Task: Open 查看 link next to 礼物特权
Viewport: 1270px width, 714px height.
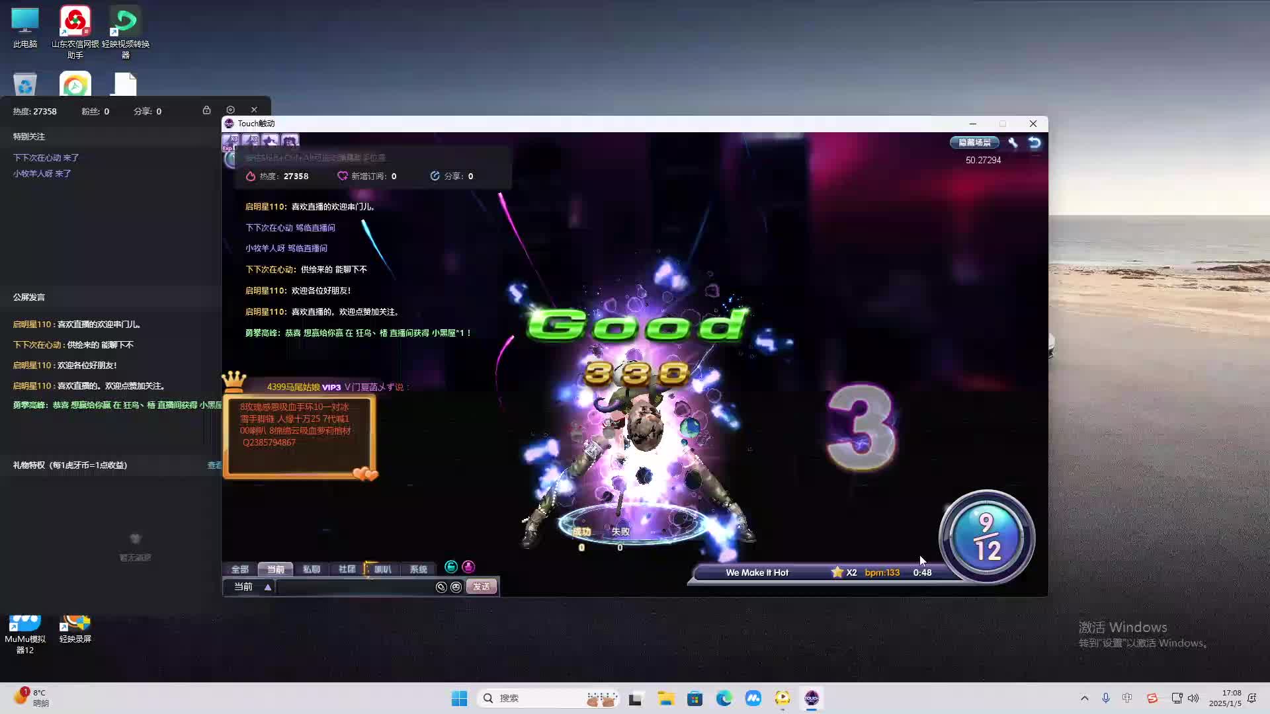Action: click(214, 465)
